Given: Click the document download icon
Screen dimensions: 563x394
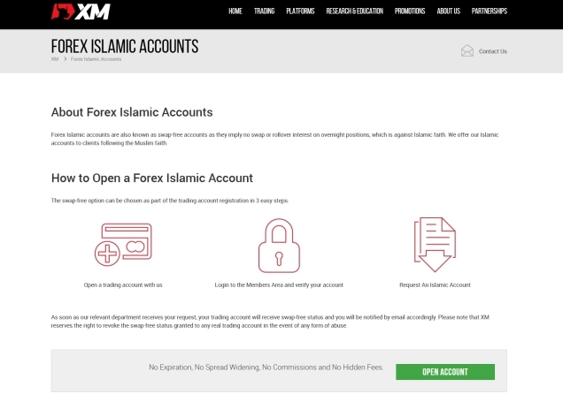Looking at the screenshot, I should click(435, 245).
